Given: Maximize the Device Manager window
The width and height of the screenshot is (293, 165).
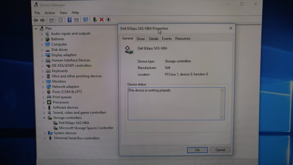Looking at the screenshot, I should [x=242, y=4].
